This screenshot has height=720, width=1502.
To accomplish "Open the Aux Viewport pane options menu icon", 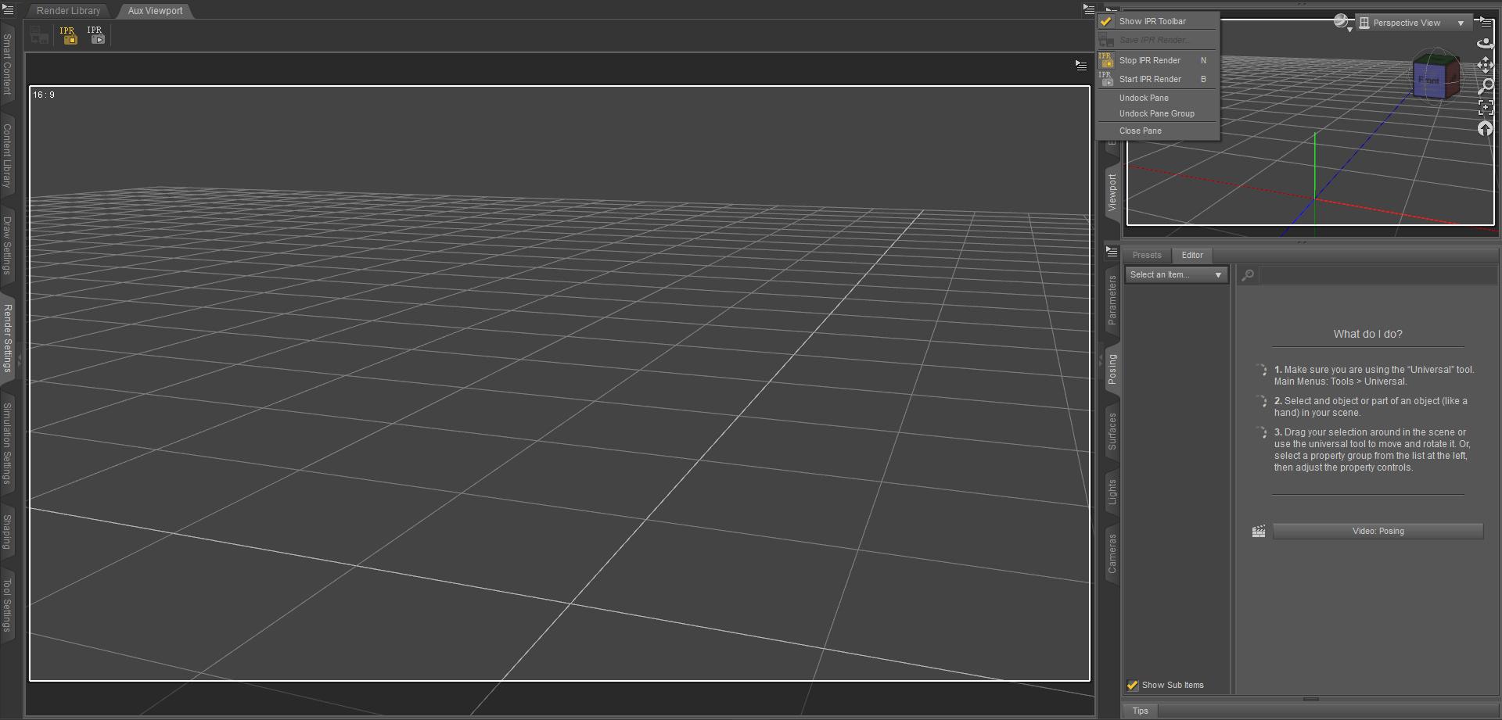I will (1089, 9).
